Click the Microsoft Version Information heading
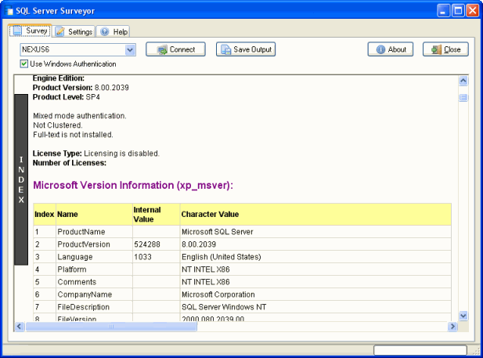 click(x=133, y=186)
